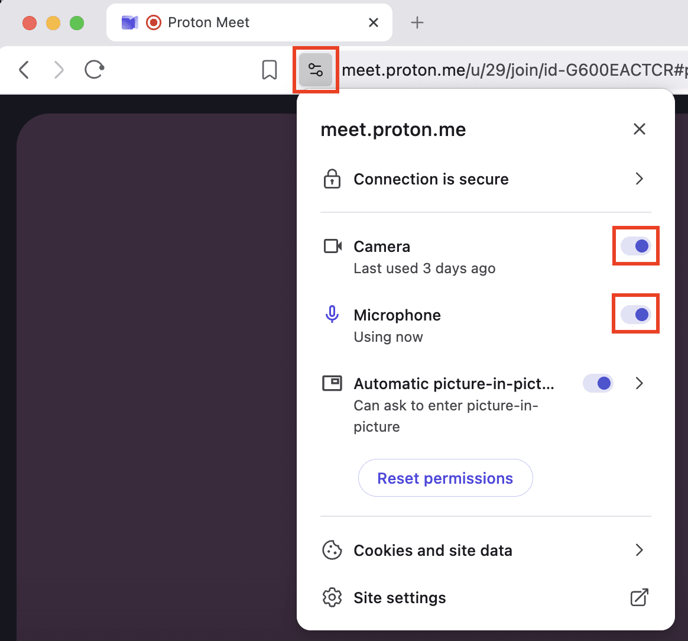Open Automatic picture-in-picture options chevron
This screenshot has height=641, width=688.
tap(639, 383)
